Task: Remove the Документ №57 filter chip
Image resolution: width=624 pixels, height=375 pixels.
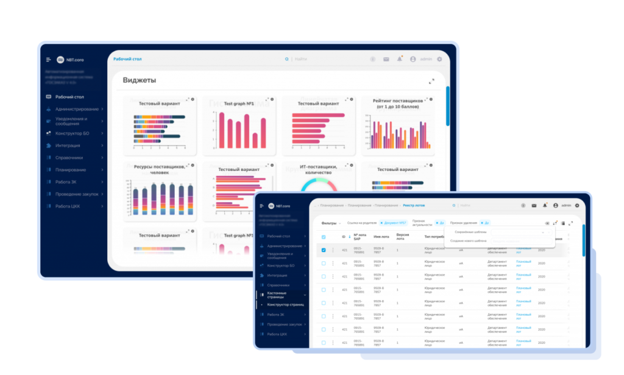Action: (x=381, y=223)
